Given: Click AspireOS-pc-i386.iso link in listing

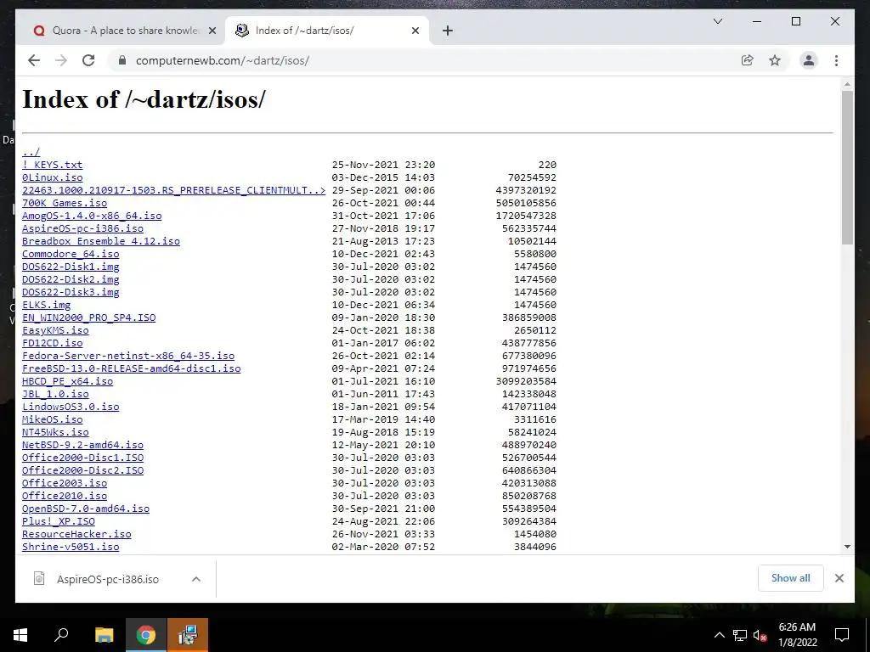Looking at the screenshot, I should coord(82,228).
